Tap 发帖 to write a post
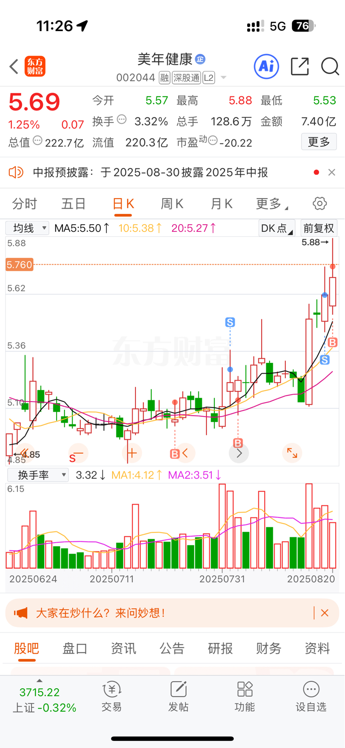 178,696
